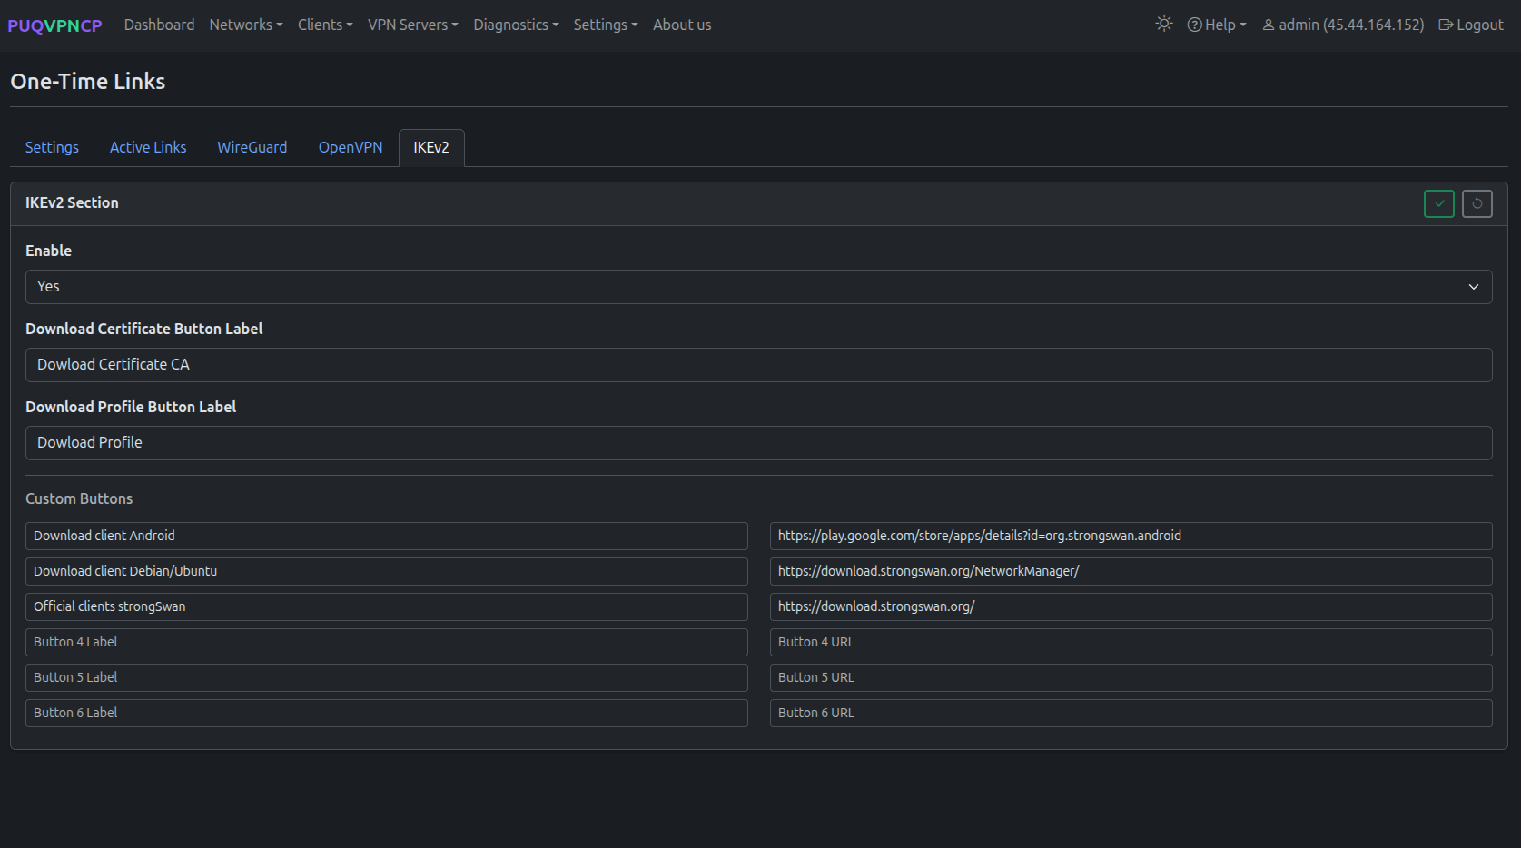Click the Button 5 URL field
This screenshot has width=1521, height=848.
[x=1131, y=677]
